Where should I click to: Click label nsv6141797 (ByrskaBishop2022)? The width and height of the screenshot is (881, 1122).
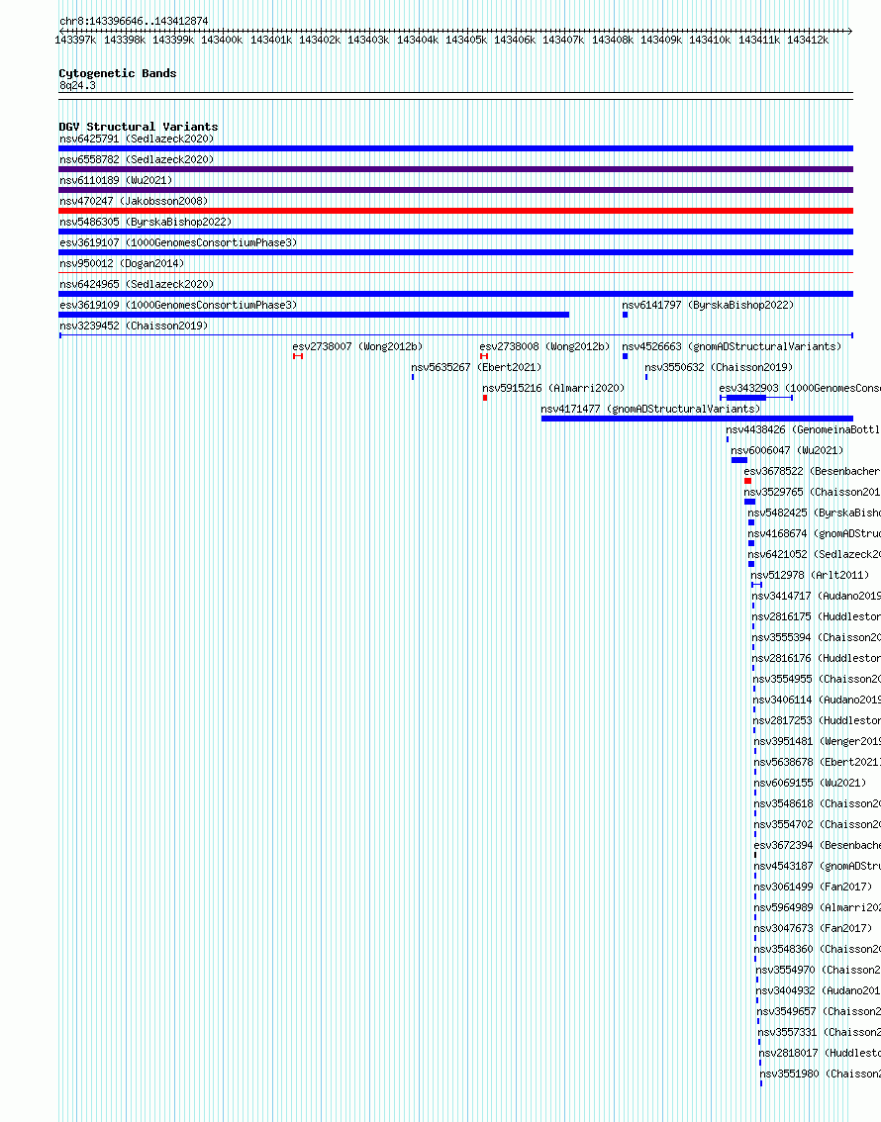708,305
